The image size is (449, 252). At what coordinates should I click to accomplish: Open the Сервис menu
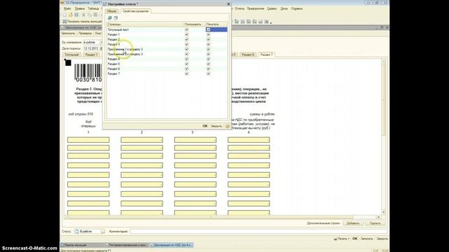[x=272, y=9]
